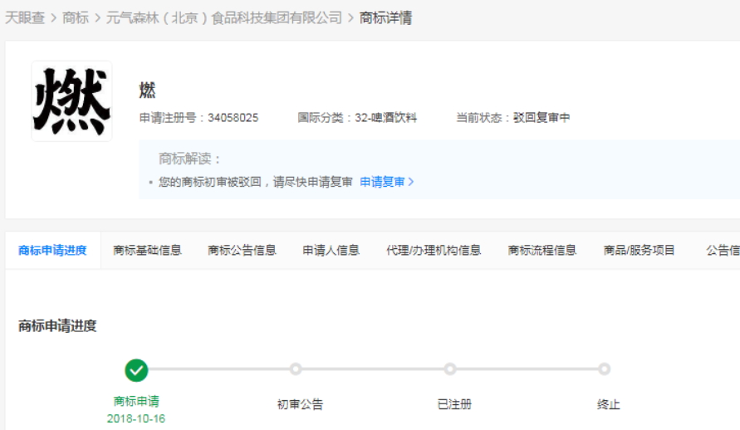Click the 燃 trademark logo thumbnail

point(71,101)
